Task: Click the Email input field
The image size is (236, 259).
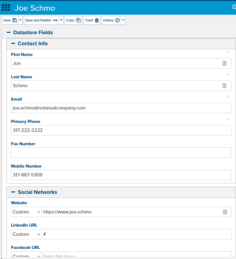Action: point(121,108)
